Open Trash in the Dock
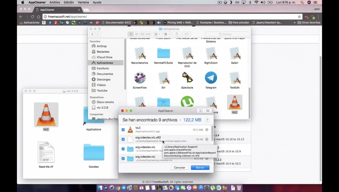This screenshot has width=339, height=192. 239,188
